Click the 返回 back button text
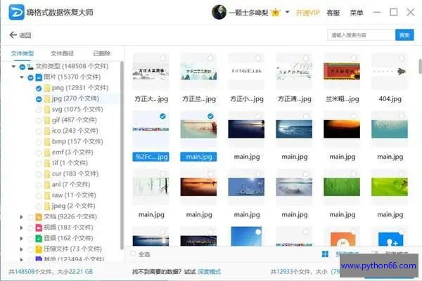 point(25,35)
